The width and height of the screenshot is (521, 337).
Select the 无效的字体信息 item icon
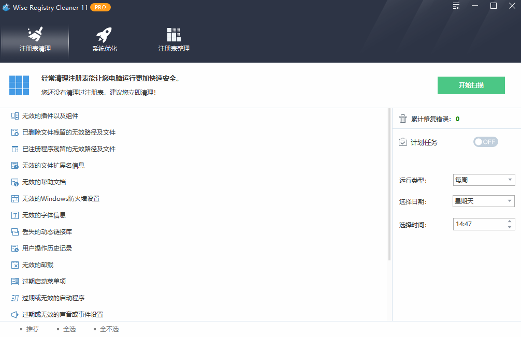coord(14,215)
